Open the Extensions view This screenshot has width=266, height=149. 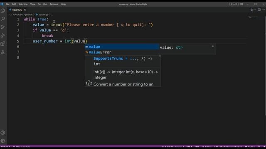tap(3, 44)
